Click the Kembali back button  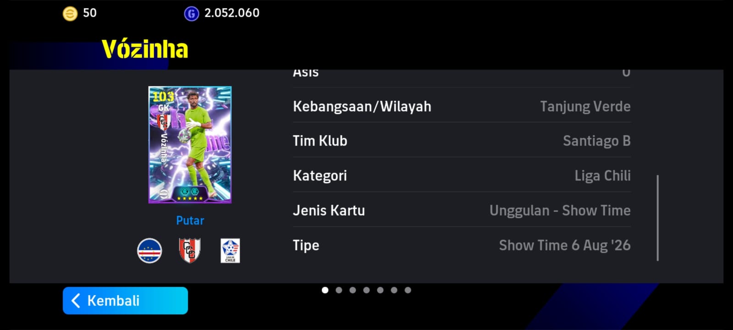tap(126, 301)
